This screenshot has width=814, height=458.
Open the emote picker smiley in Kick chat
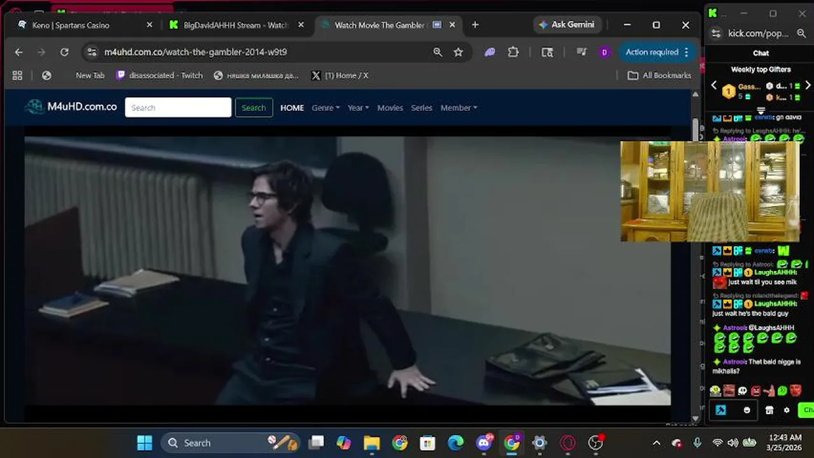tap(747, 410)
